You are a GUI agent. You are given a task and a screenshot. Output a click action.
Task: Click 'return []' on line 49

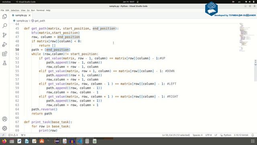point(47,46)
